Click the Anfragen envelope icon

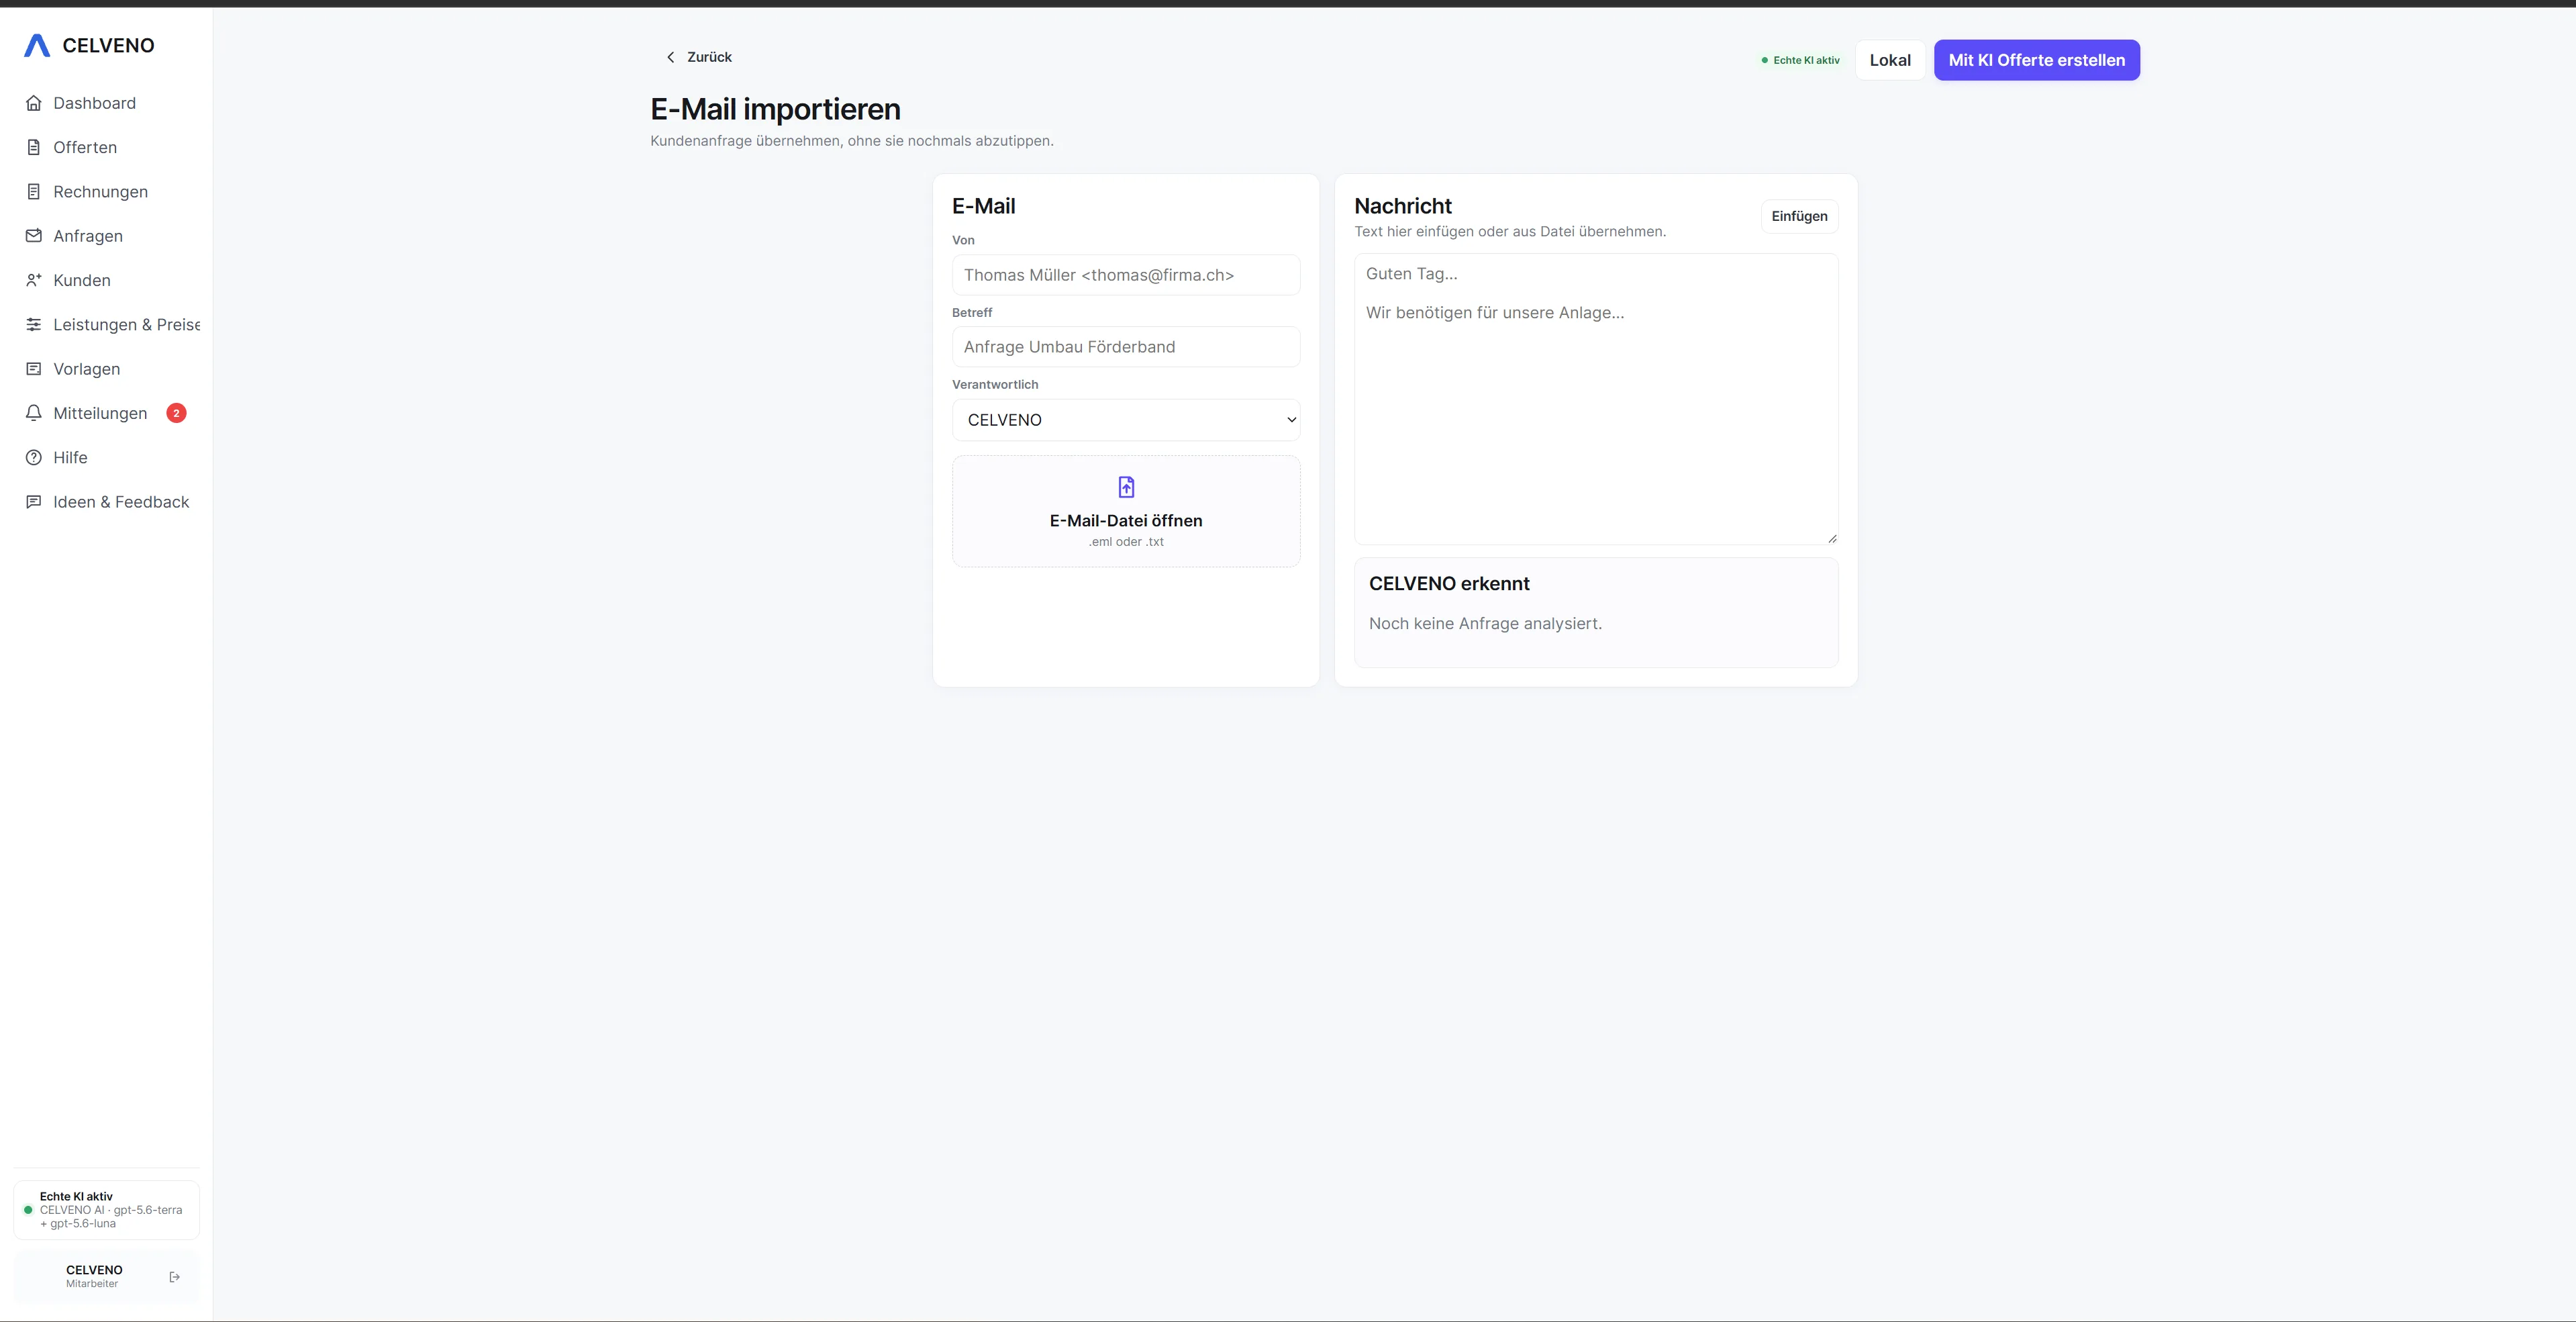[x=34, y=236]
